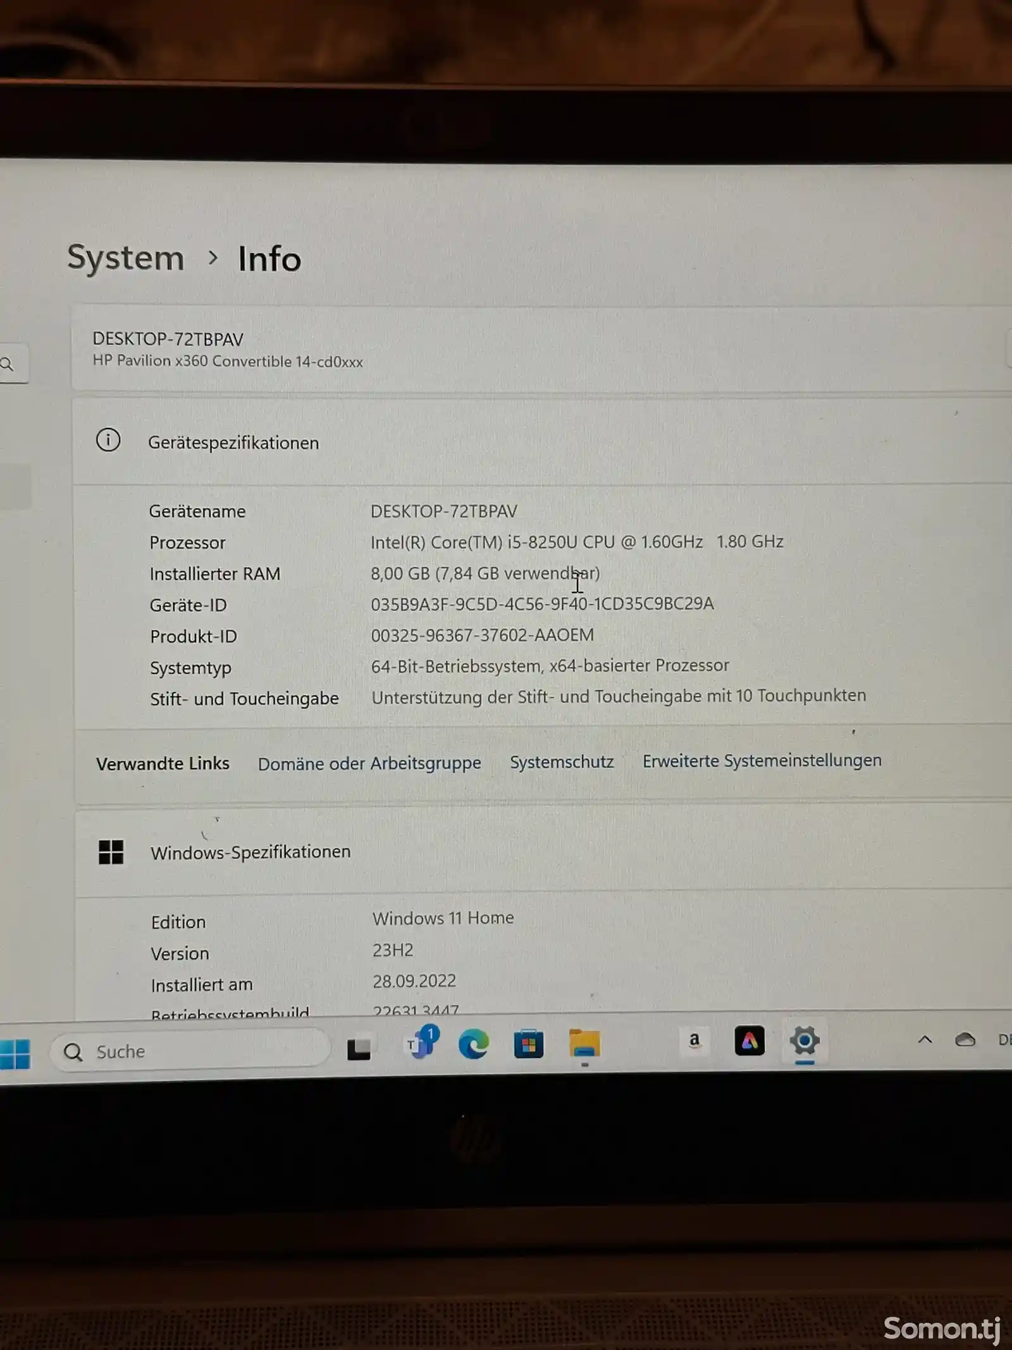Click the Windows-Spezifikationen logo icon
Screen dimensions: 1012x1350
111,852
